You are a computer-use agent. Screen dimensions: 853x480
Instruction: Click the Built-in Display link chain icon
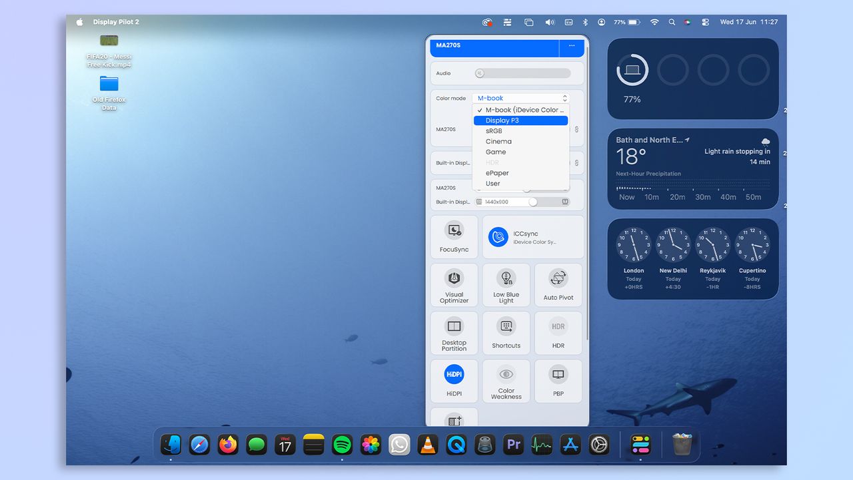[577, 163]
